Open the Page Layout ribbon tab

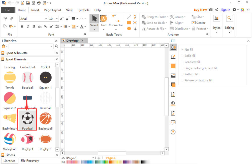[x=53, y=10]
